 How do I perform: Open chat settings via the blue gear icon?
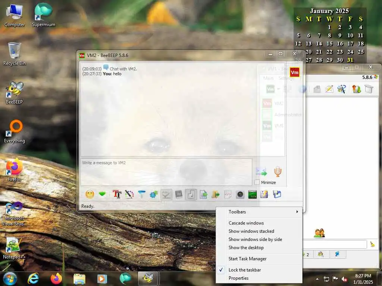point(154,194)
